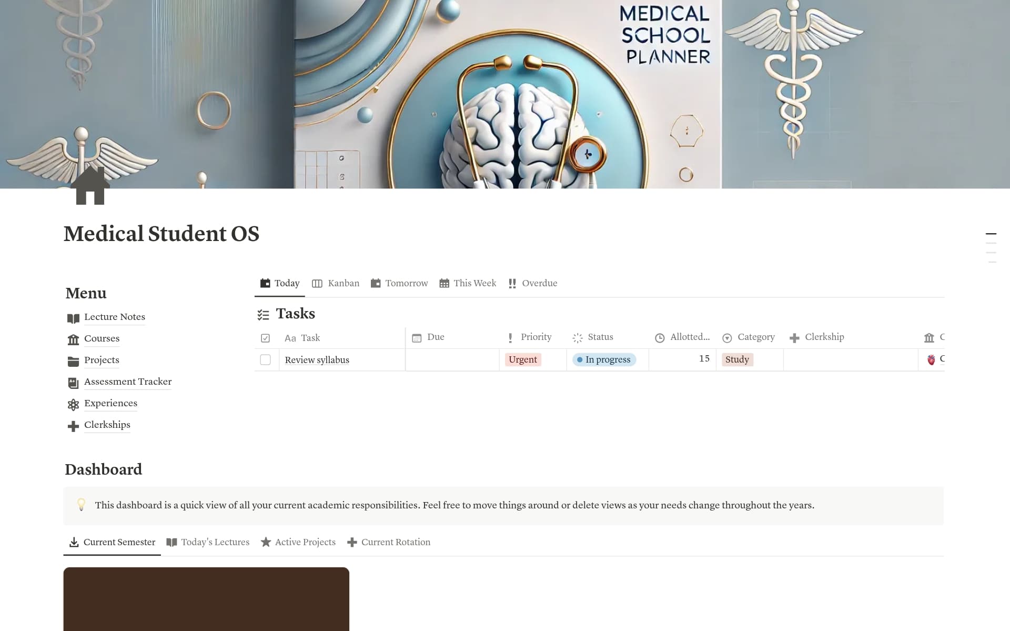
Task: Open the Review syllabus task page
Action: tap(317, 360)
